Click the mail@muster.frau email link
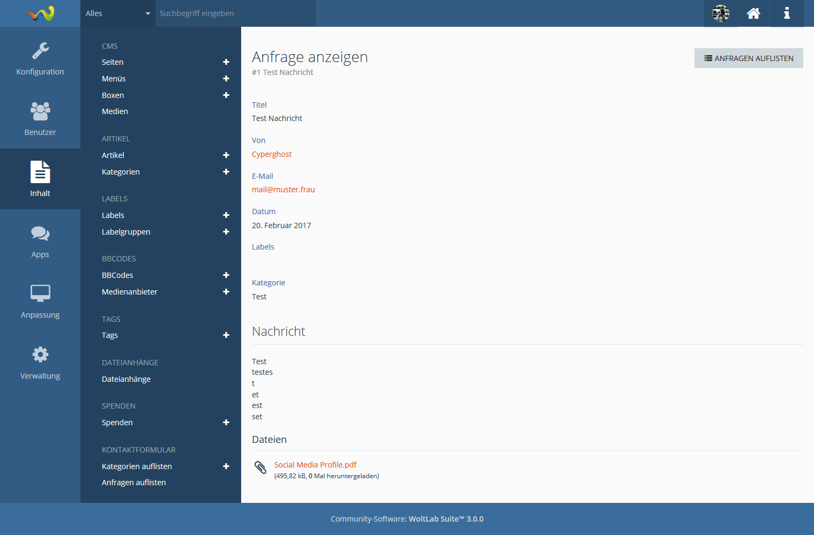The image size is (814, 535). tap(283, 190)
